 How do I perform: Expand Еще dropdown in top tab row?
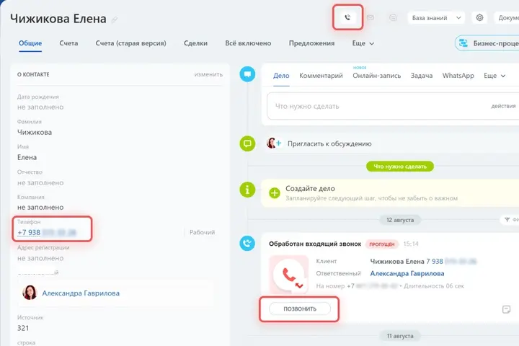point(363,43)
